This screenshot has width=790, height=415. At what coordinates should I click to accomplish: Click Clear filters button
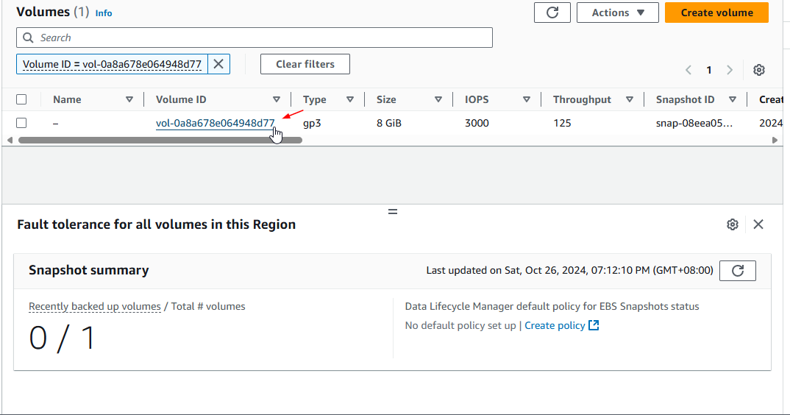305,64
